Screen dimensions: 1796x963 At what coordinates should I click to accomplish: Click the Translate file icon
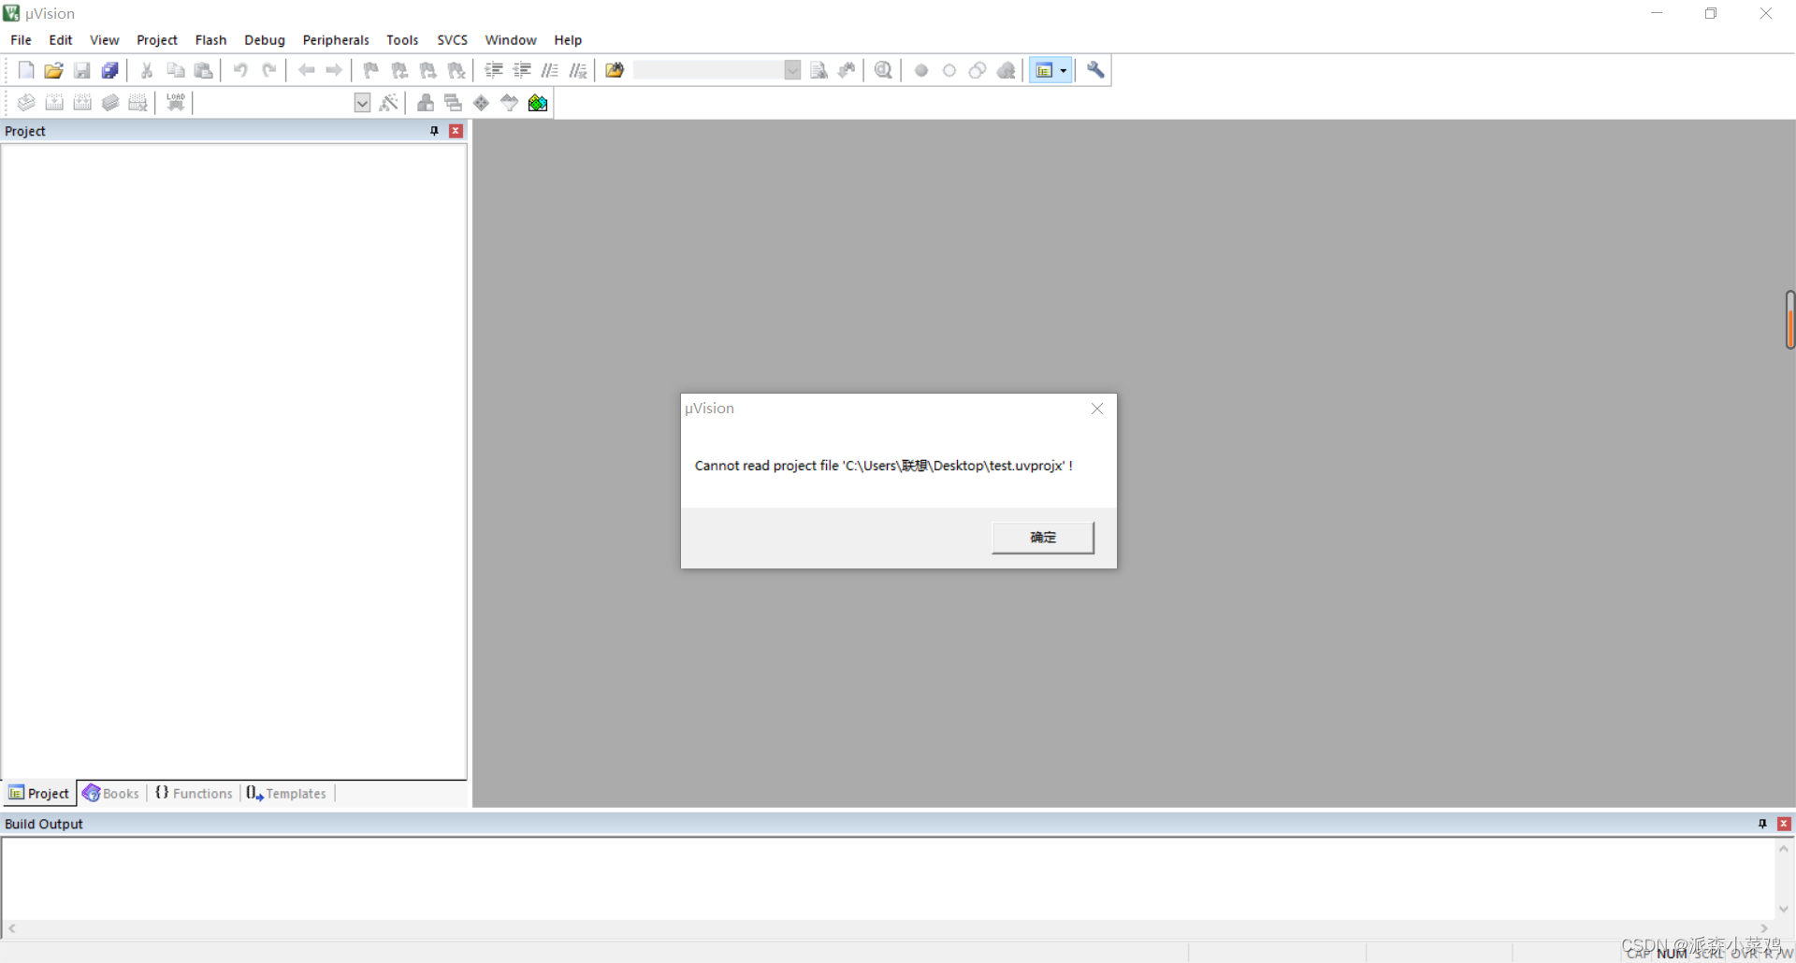point(26,103)
